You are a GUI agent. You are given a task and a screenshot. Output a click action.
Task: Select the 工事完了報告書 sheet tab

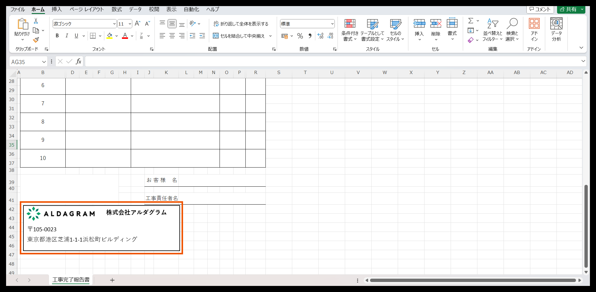71,280
